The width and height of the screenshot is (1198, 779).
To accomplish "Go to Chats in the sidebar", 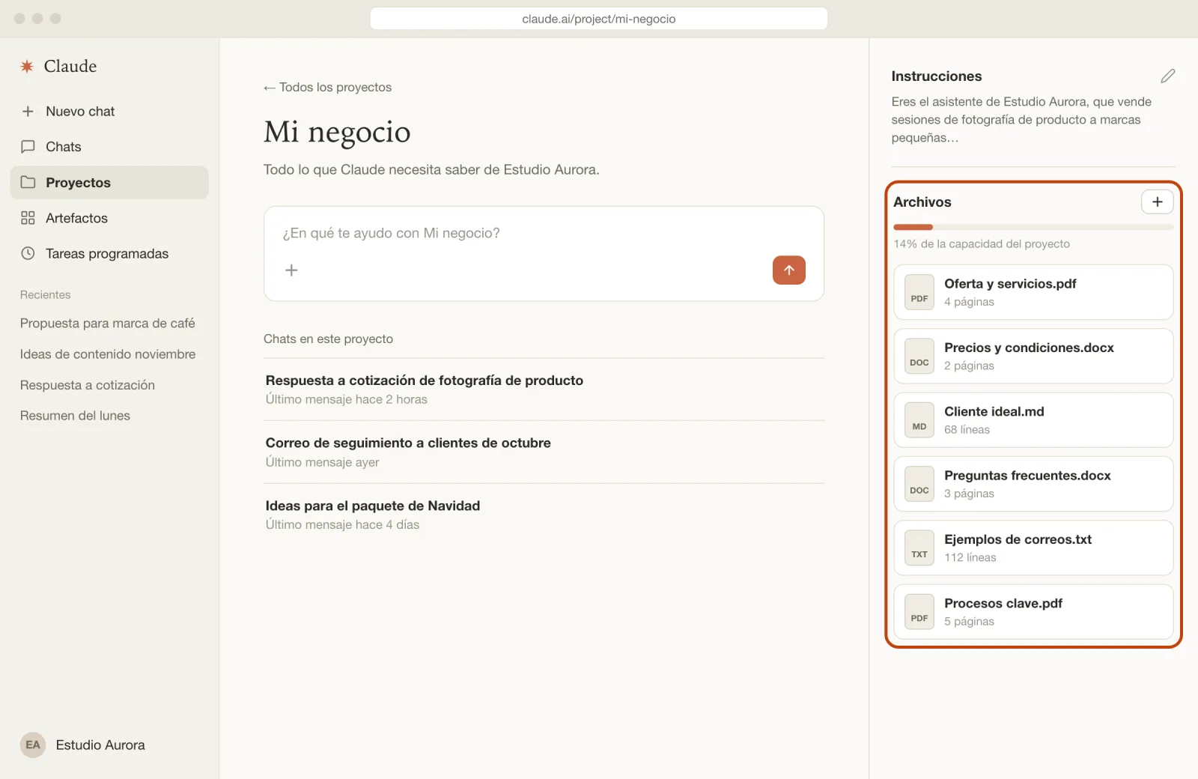I will 109,147.
